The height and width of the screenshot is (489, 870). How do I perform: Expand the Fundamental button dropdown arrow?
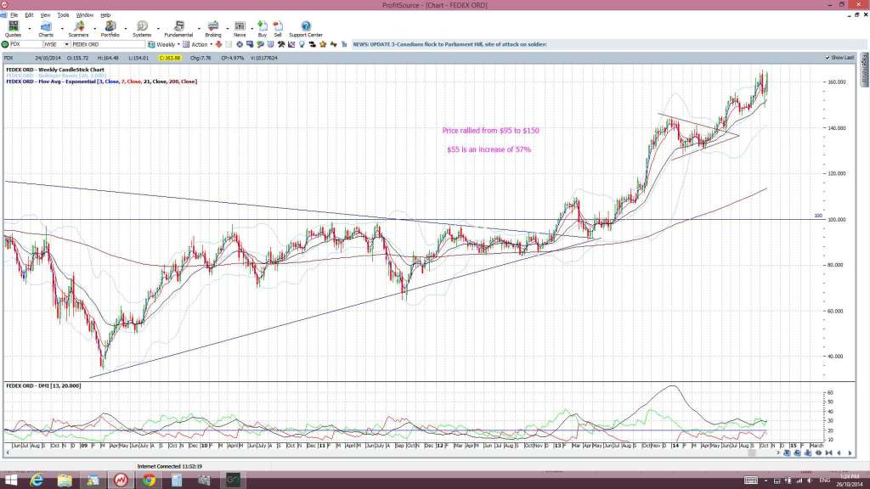[x=199, y=28]
